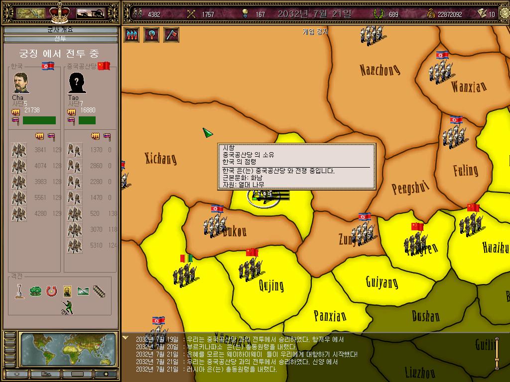Click the red horseshoe icon
The image size is (510, 382).
[51, 291]
